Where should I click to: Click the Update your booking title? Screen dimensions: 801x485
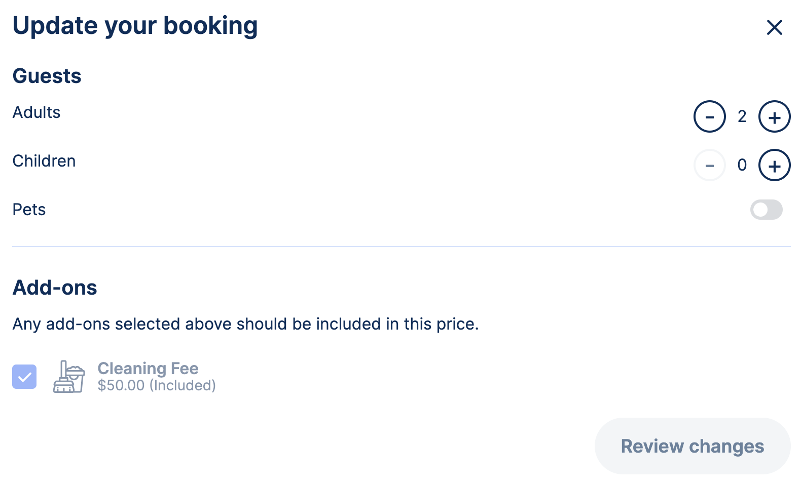click(135, 25)
